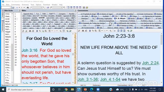Click the Commentaries green back arrow
The height and width of the screenshot is (92, 164).
[128, 31]
